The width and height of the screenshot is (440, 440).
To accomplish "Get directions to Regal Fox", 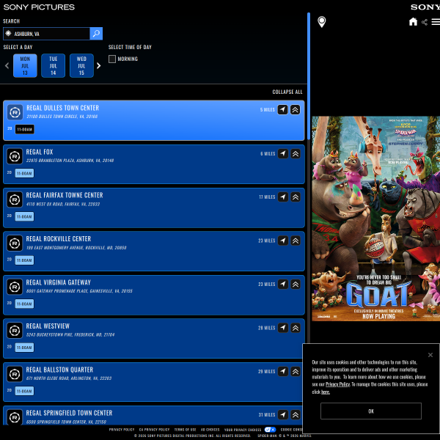I will tap(283, 153).
